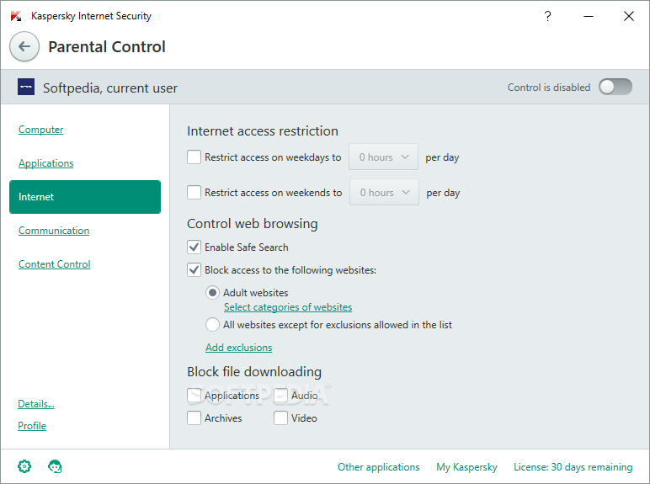Check Restrict access on weekdays checkbox
The image size is (650, 484).
click(194, 157)
